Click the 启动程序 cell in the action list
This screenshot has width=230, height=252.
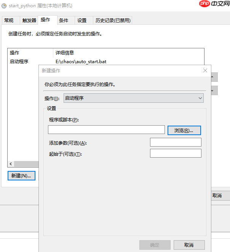pyautogui.click(x=19, y=62)
